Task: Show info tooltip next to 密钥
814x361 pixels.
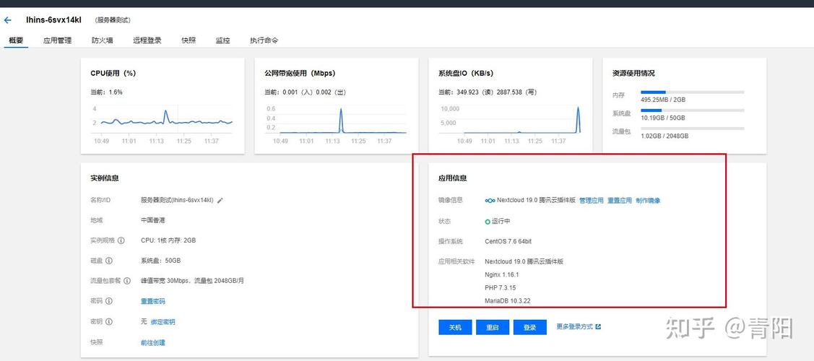Action: coord(109,321)
